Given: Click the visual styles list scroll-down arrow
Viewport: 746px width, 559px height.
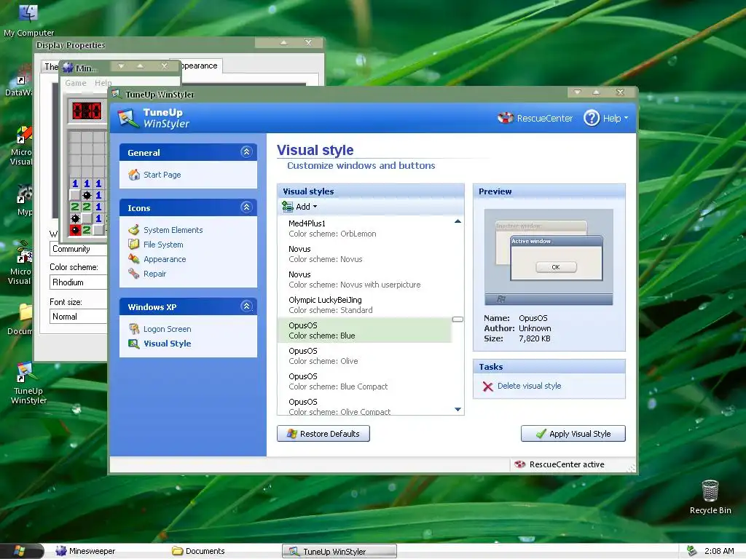Looking at the screenshot, I should pos(458,409).
